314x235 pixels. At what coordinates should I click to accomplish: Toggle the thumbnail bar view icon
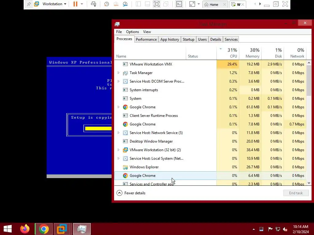point(147,4)
